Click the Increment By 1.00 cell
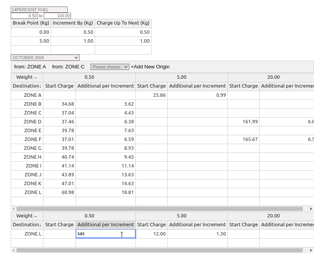The height and width of the screenshot is (267, 328). [x=73, y=41]
